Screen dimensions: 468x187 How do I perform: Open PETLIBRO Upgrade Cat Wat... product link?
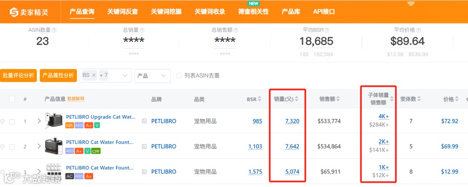click(x=101, y=117)
